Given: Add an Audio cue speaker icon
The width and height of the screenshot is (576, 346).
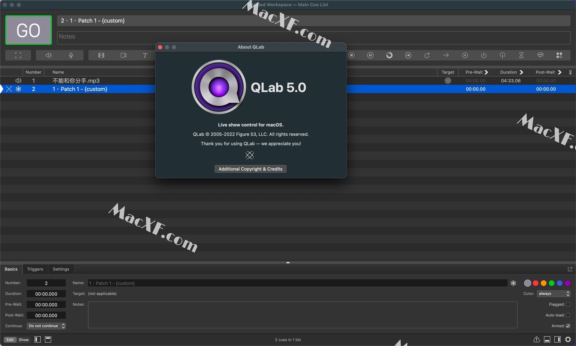Looking at the screenshot, I should (x=49, y=55).
